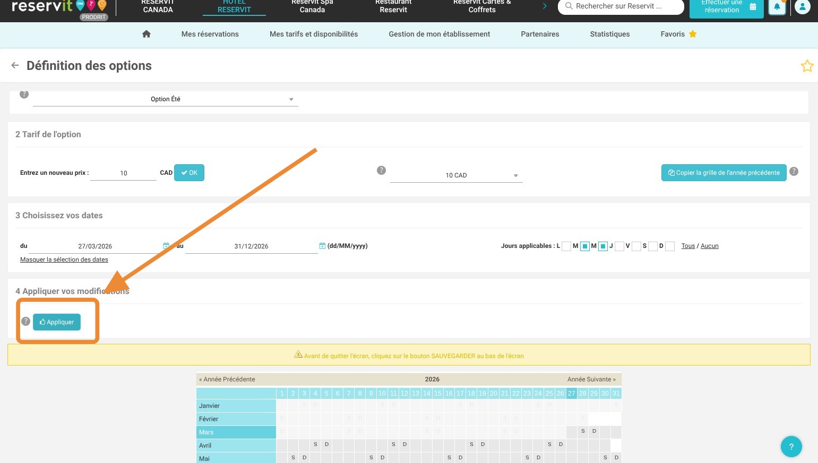The width and height of the screenshot is (818, 463).
Task: Select the Février row in the calendar
Action: pos(236,419)
